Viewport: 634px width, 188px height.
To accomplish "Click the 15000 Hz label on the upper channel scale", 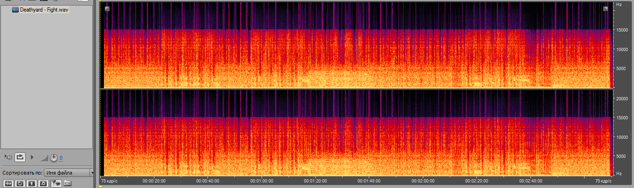I will click(x=622, y=30).
